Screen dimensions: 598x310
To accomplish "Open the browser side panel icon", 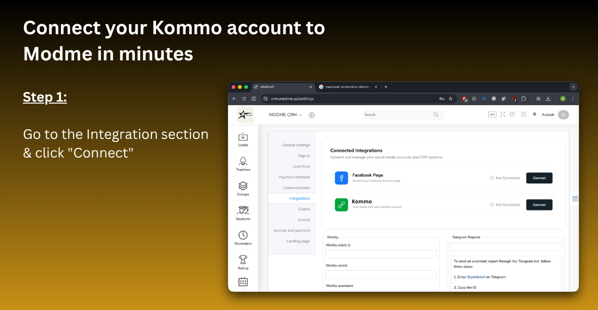I will 254,99.
